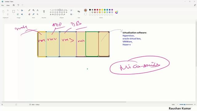Select the Color 2 background swatch
The height and width of the screenshot is (111, 197).
(86, 14)
